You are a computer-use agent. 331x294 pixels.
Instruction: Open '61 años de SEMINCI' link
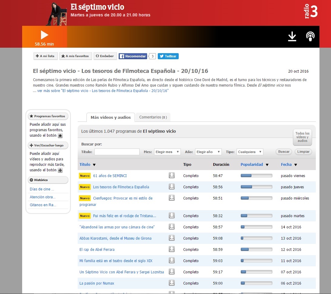pyautogui.click(x=110, y=176)
